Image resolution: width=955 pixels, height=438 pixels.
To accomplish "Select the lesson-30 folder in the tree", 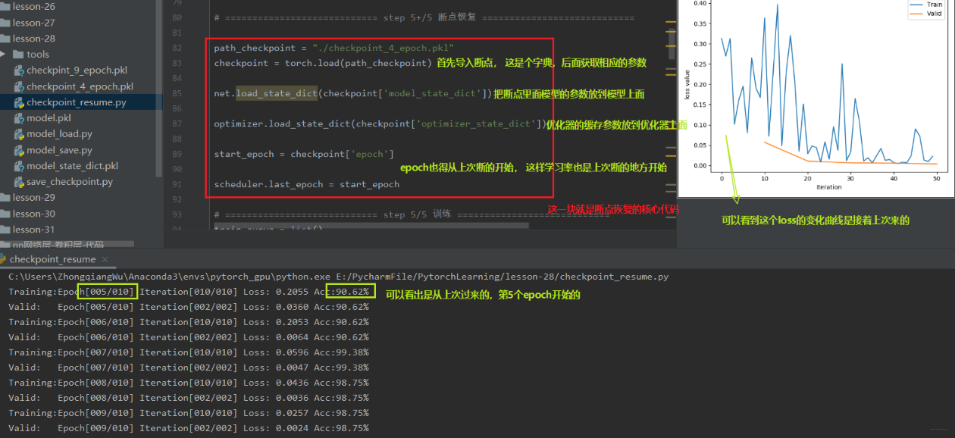I will tap(33, 214).
